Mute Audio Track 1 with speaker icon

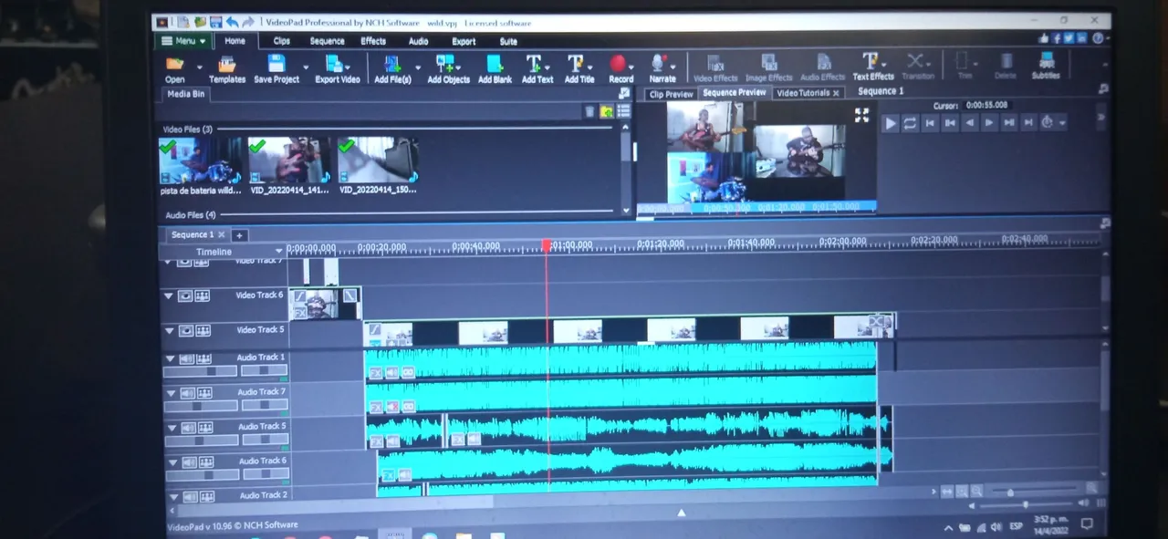pos(186,358)
